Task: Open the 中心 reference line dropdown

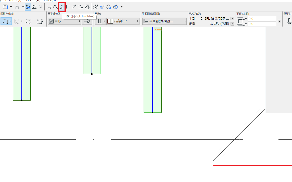Action: [x=65, y=21]
